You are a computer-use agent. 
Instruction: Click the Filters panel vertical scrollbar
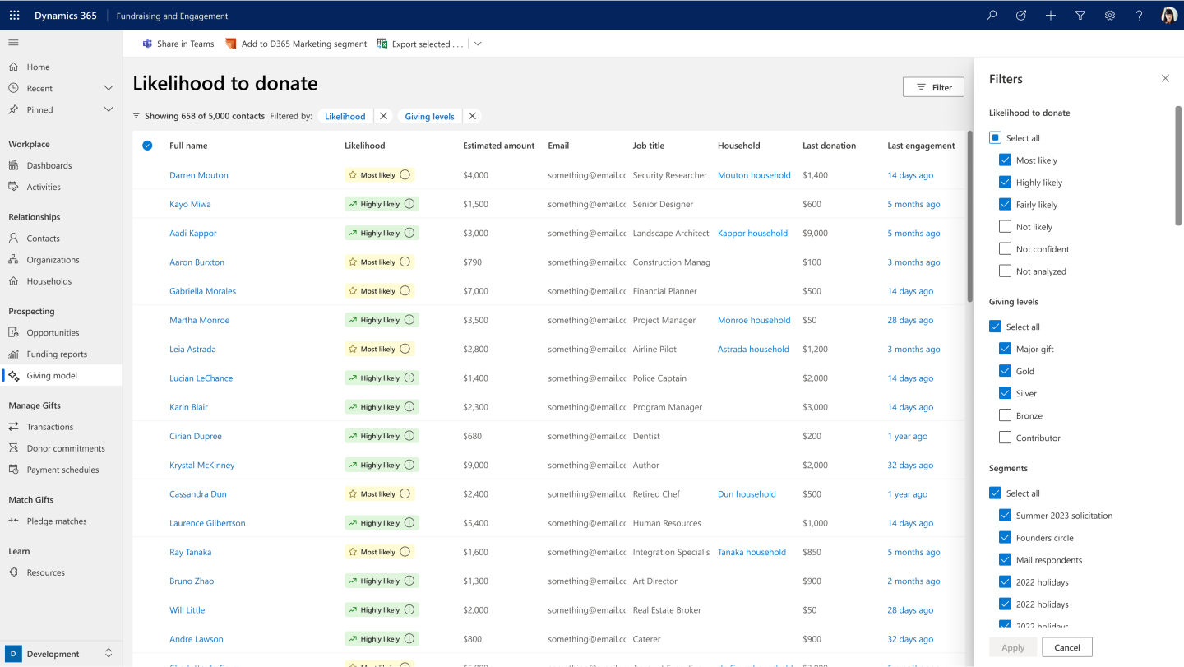(x=1177, y=164)
